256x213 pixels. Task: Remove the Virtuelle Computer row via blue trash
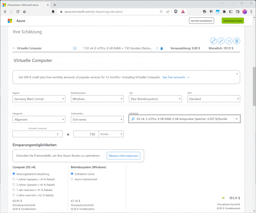point(162,48)
